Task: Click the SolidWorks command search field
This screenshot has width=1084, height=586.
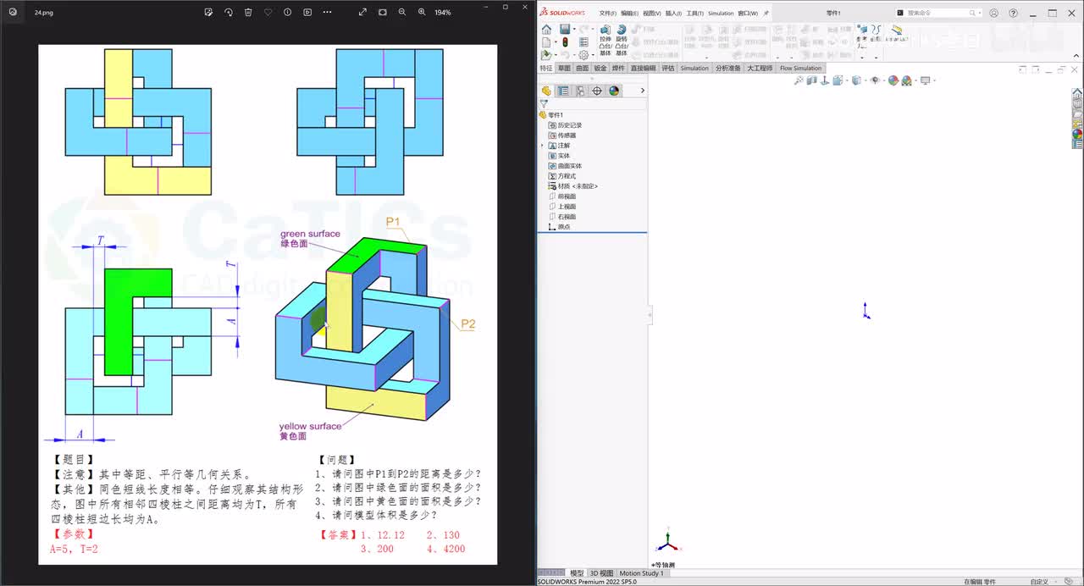Action: tap(938, 13)
